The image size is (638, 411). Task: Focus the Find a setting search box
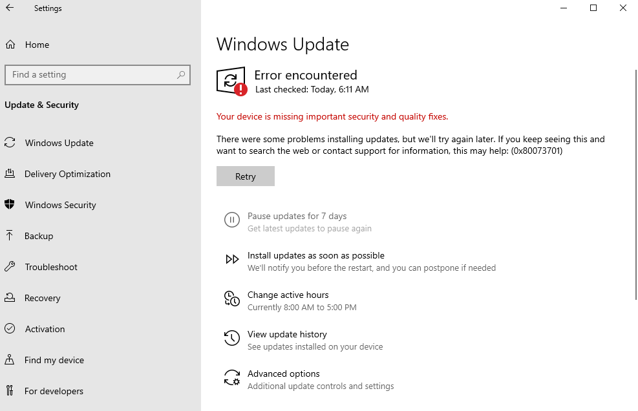coord(90,75)
